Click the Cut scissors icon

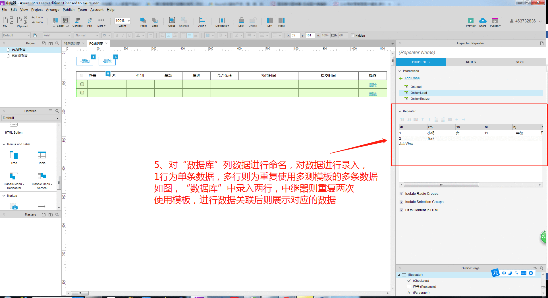tap(26, 17)
